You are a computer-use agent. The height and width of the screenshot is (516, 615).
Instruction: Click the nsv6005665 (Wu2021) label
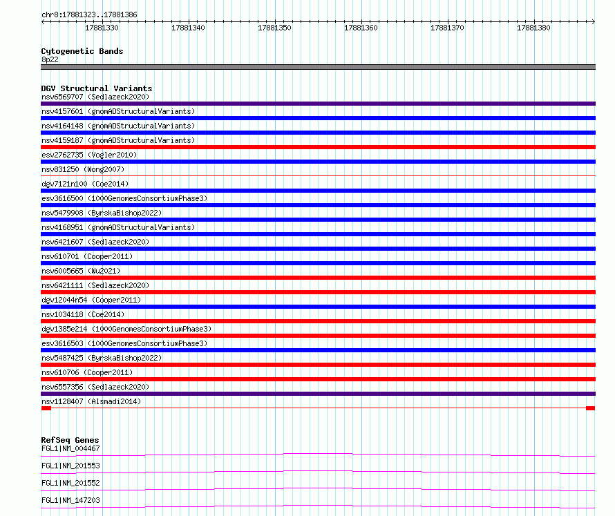point(81,271)
